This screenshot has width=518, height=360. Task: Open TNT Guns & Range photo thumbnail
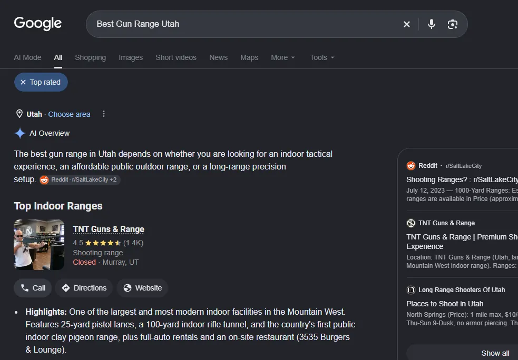pos(39,245)
